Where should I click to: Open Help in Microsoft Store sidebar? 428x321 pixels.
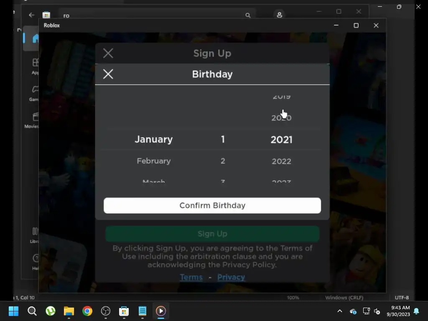[35, 262]
